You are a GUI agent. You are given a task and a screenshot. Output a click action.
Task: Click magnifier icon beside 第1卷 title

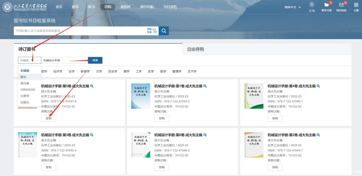pos(205,86)
